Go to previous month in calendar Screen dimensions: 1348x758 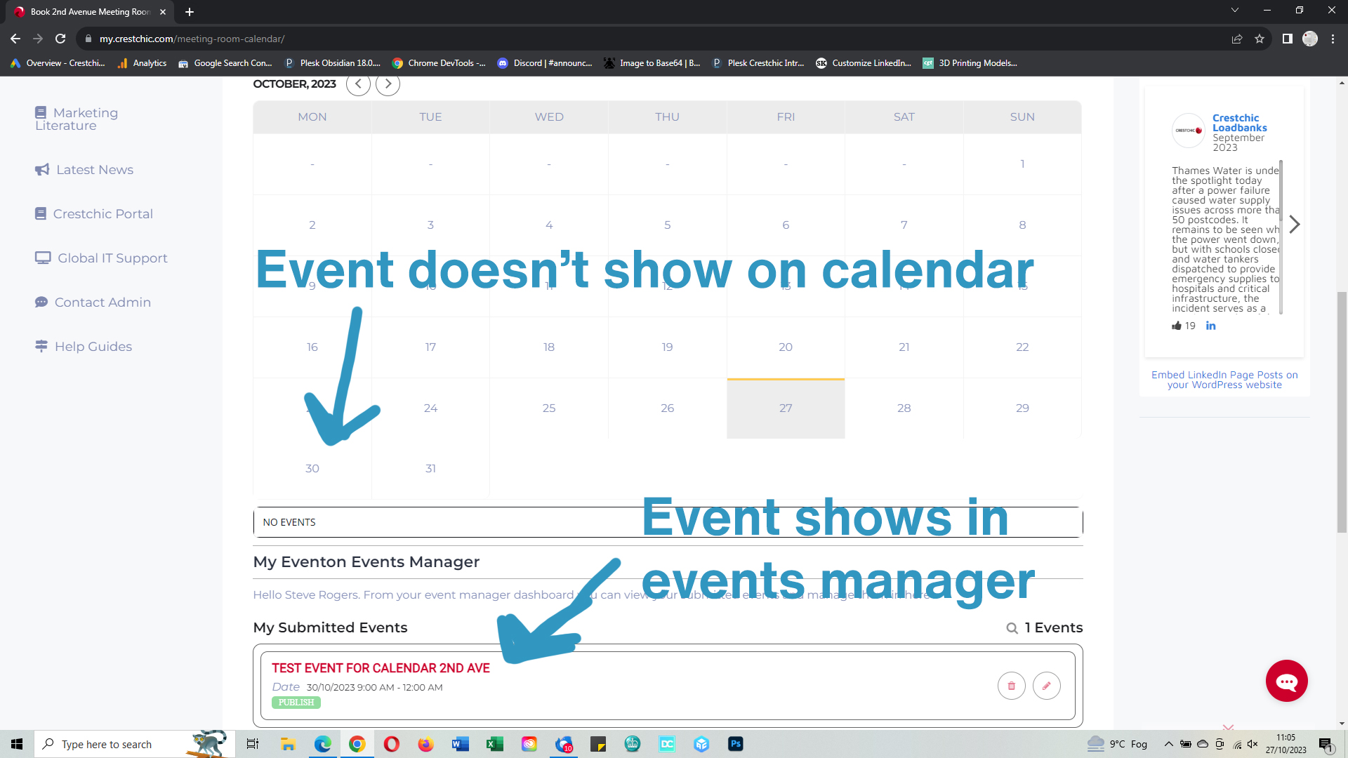pyautogui.click(x=358, y=84)
